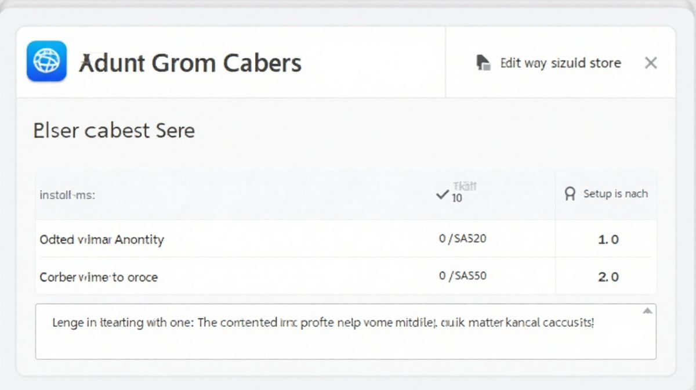
Task: Click the Plser cabest Sere heading
Action: click(114, 130)
